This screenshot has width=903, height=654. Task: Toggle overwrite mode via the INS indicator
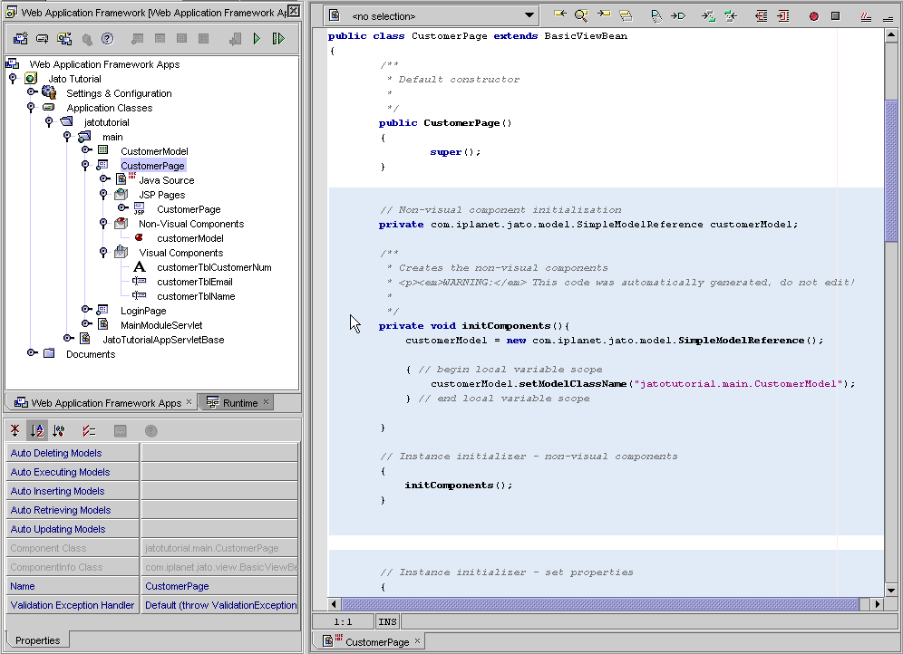click(385, 621)
